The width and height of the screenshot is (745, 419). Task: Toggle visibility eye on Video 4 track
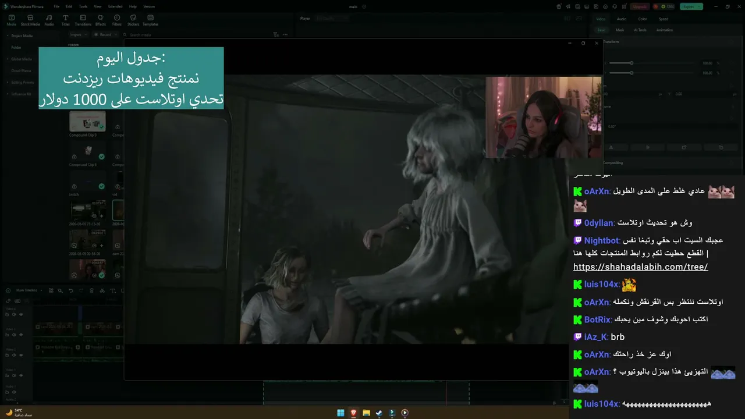[x=21, y=315]
